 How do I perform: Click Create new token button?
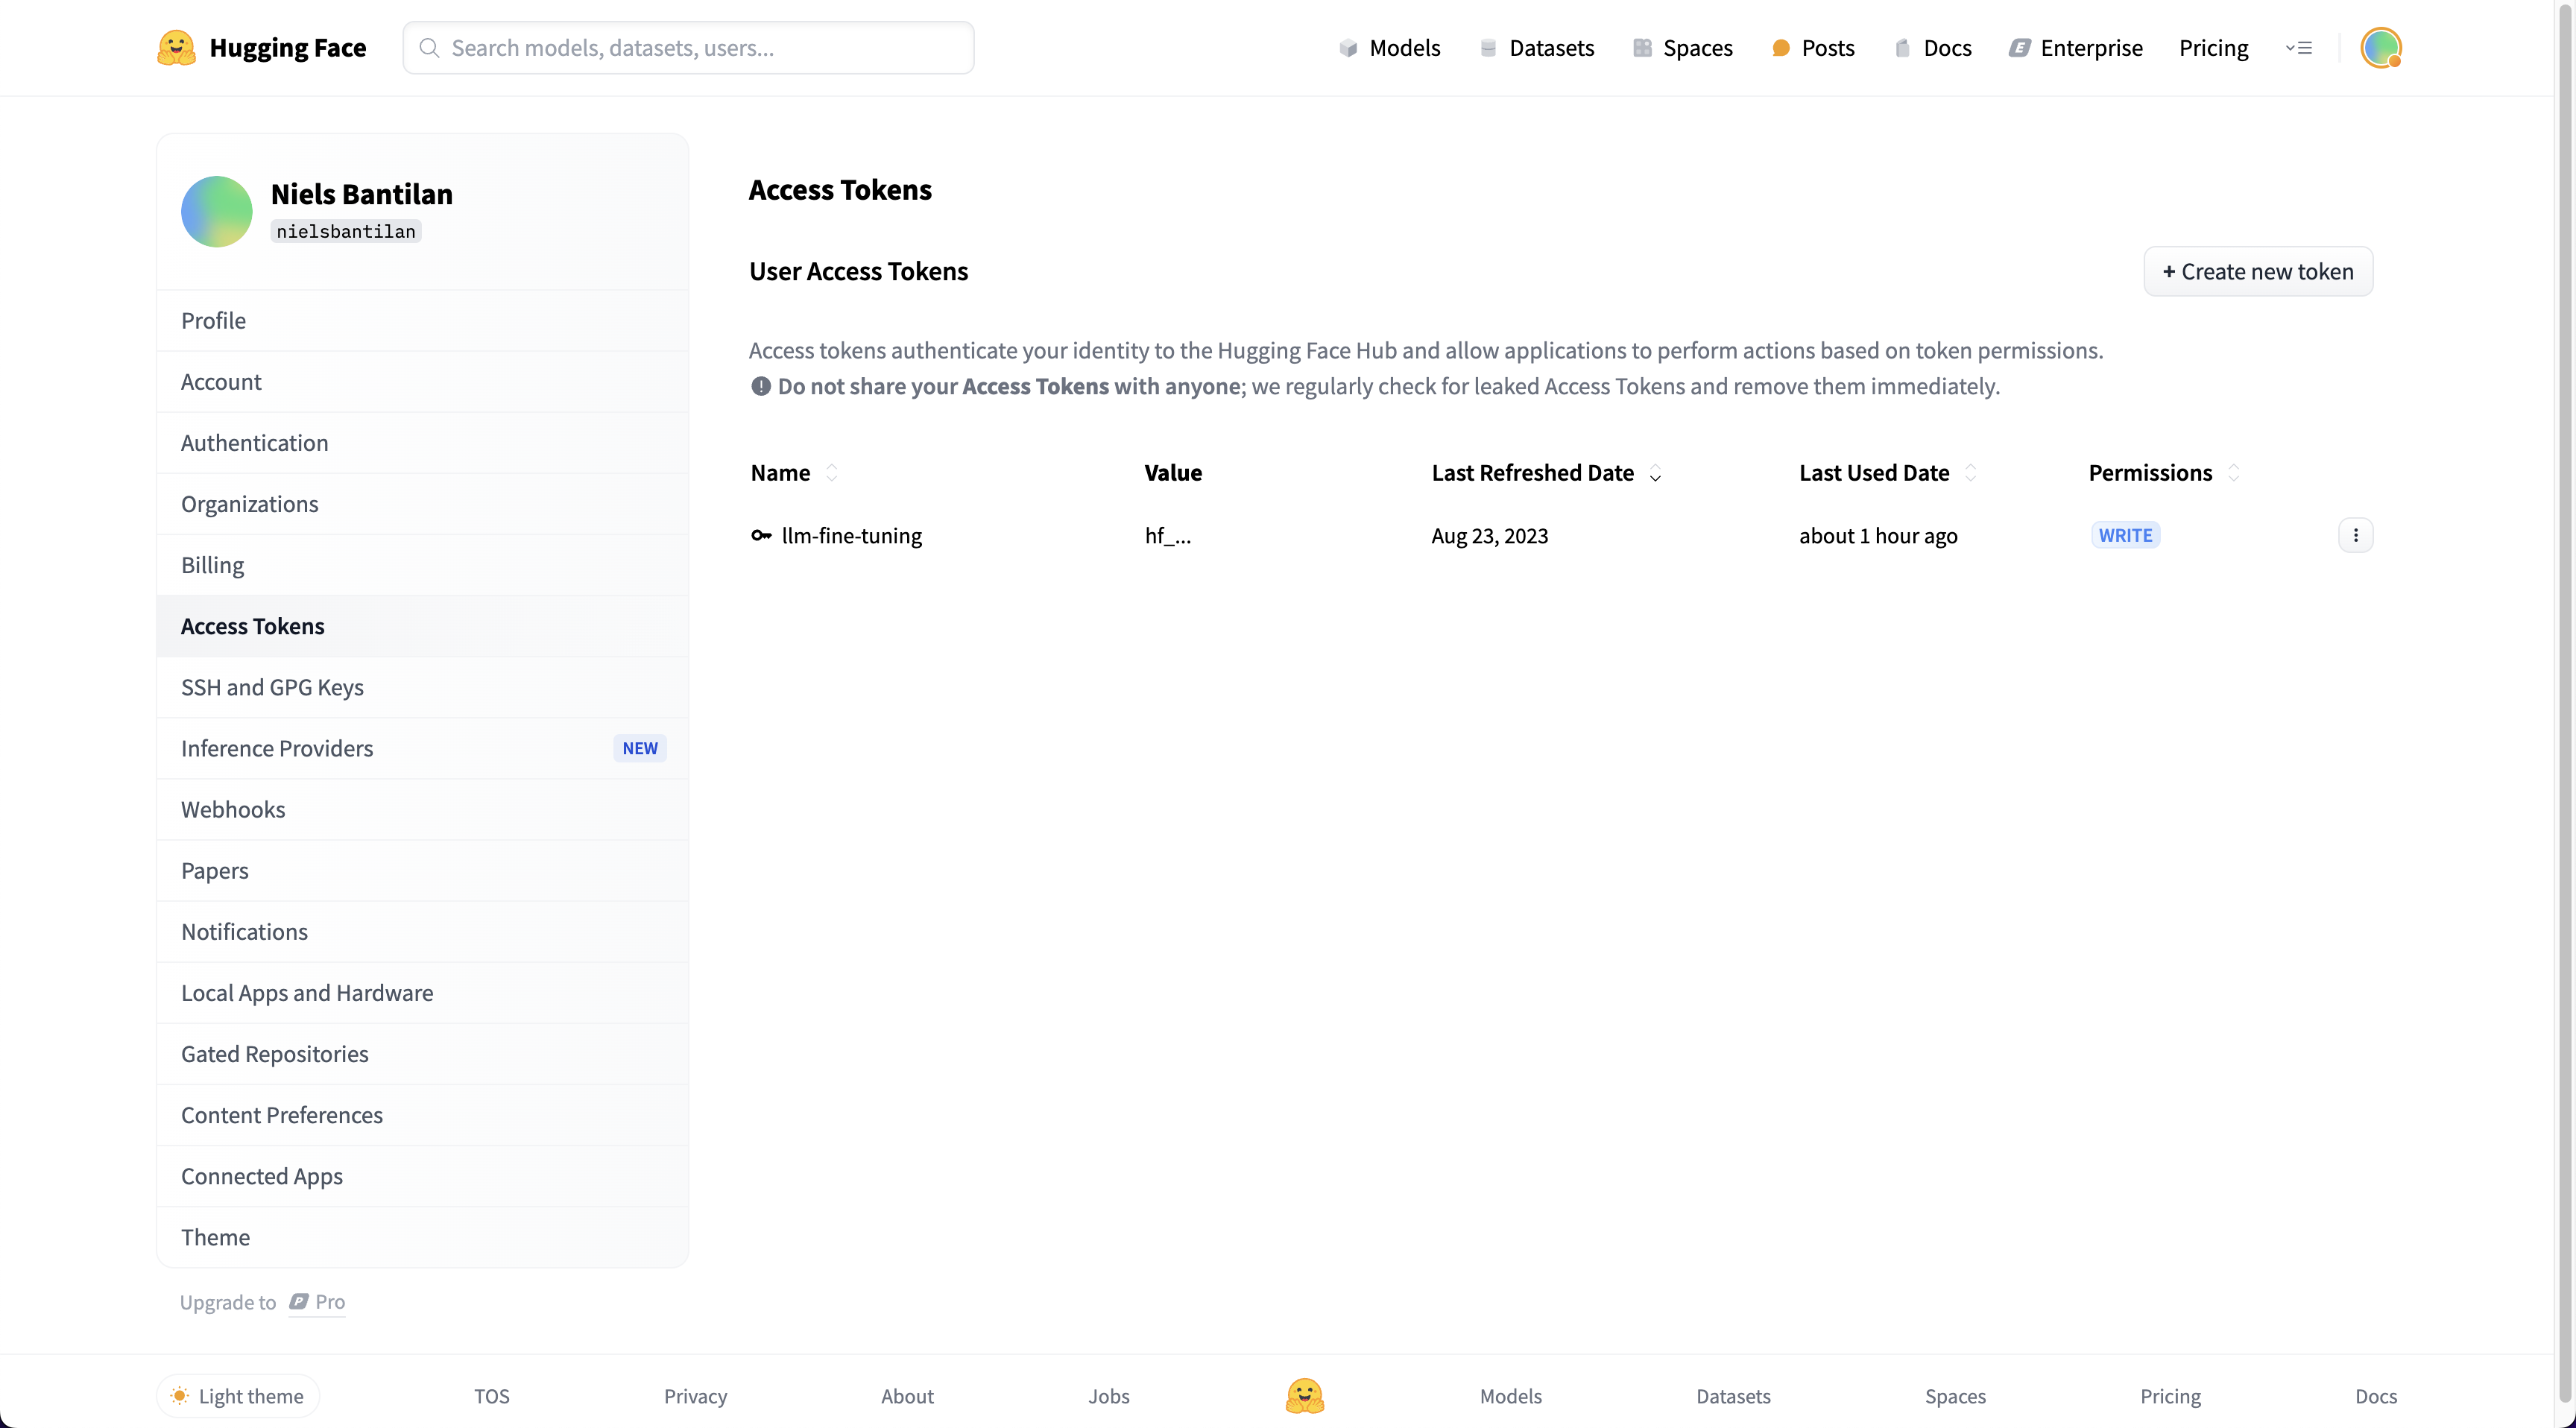pos(2257,271)
